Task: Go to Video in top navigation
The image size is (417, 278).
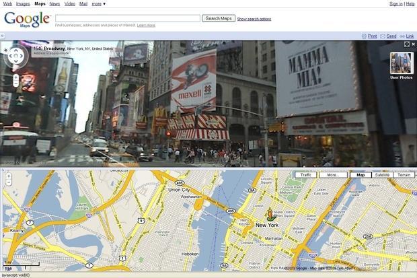Action: click(70, 4)
